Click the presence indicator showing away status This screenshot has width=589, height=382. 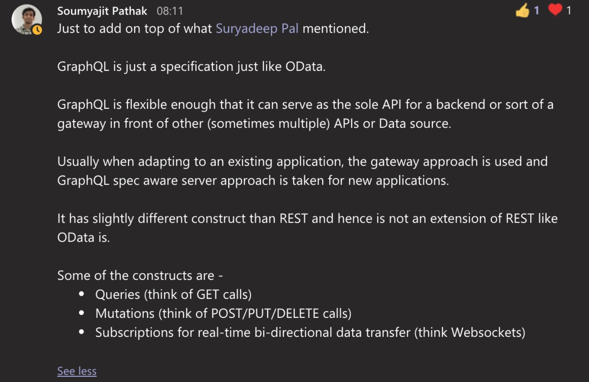pyautogui.click(x=36, y=30)
